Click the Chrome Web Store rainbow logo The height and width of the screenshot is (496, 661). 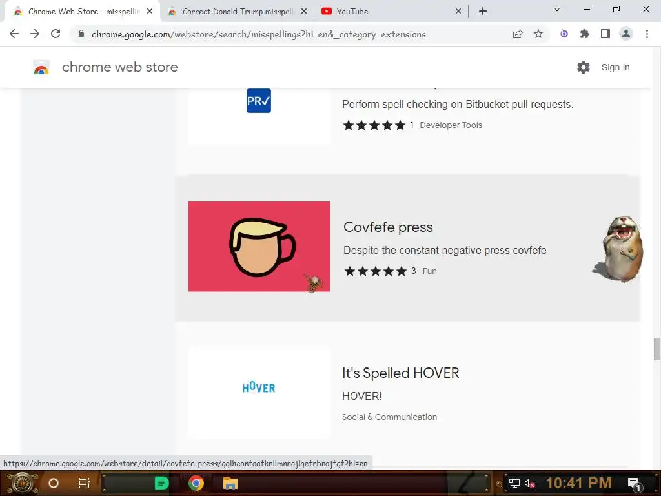pos(41,67)
